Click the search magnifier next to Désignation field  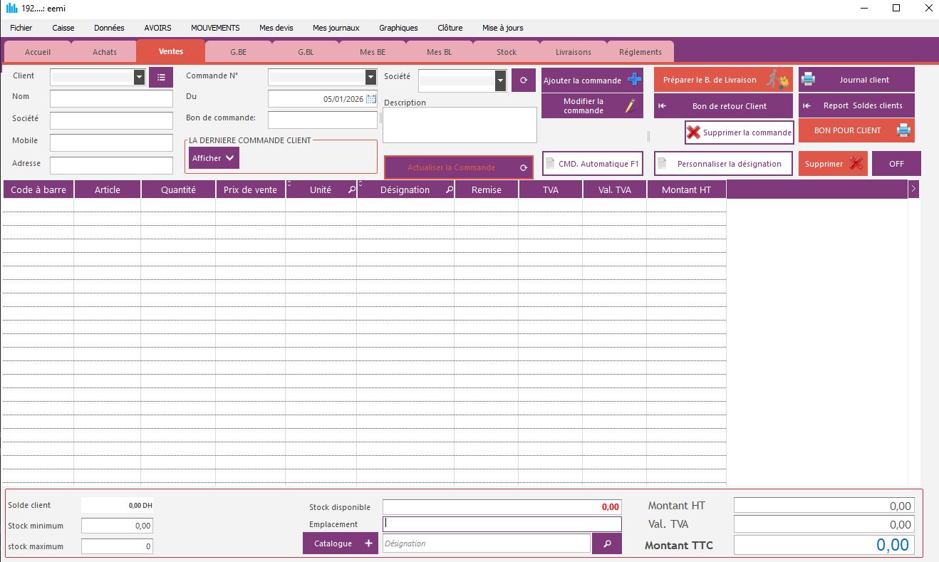(607, 543)
